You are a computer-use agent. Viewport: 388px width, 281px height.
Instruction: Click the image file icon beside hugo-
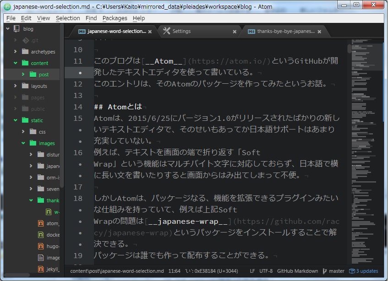pos(41,246)
